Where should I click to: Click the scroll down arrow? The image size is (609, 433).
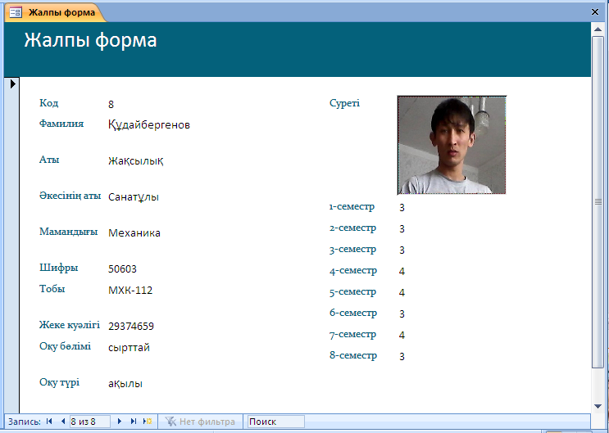pos(598,406)
